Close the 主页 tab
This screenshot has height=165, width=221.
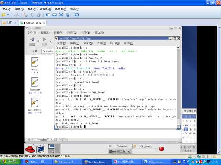(x=15, y=23)
